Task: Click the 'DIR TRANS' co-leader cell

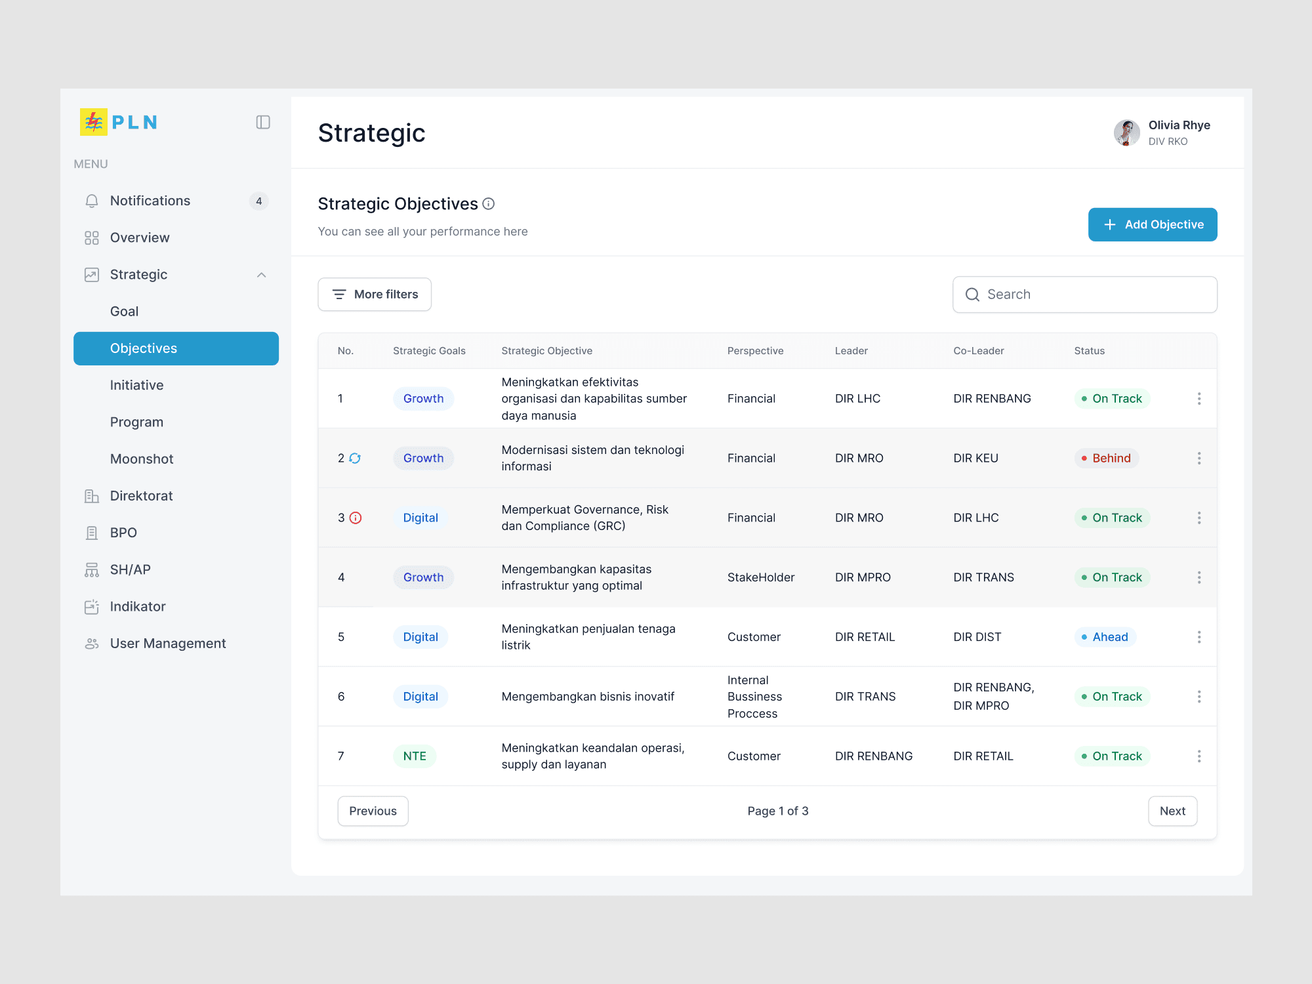Action: [983, 577]
